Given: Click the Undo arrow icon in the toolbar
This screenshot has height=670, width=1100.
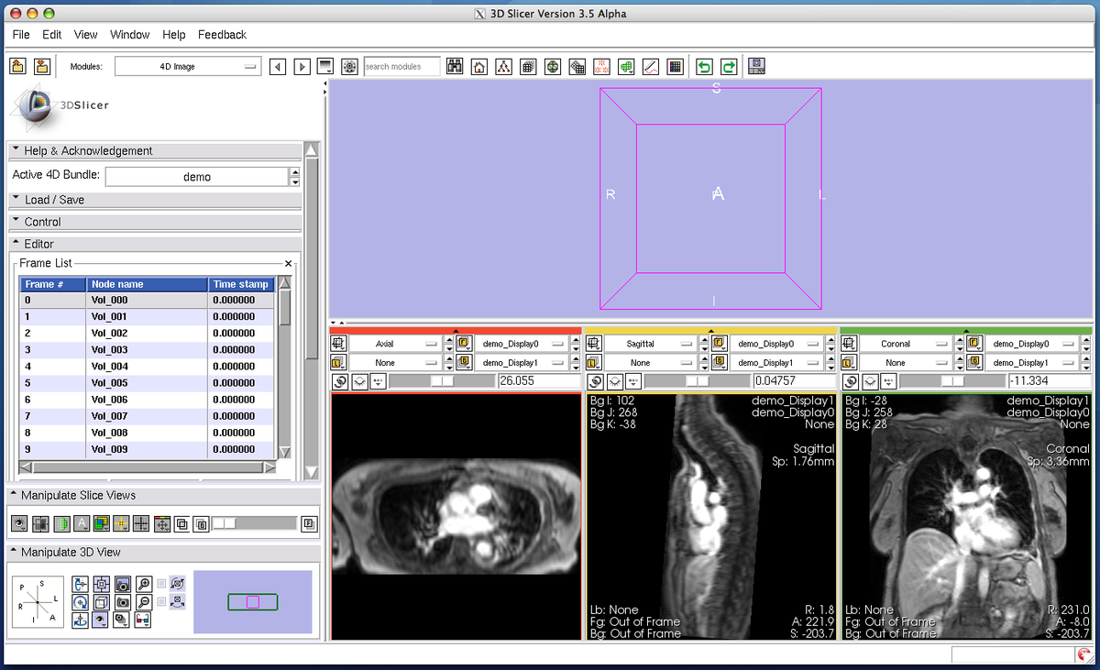Looking at the screenshot, I should click(705, 66).
